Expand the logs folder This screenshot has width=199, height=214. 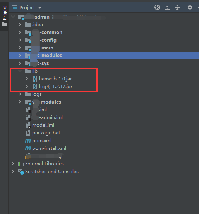[20, 94]
